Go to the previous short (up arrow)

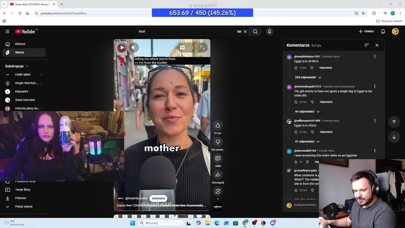(394, 122)
